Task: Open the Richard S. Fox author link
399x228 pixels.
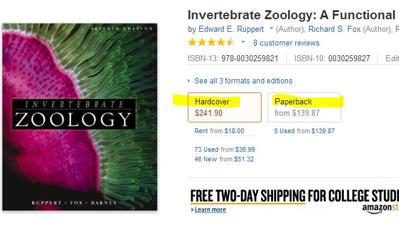Action: (x=334, y=29)
